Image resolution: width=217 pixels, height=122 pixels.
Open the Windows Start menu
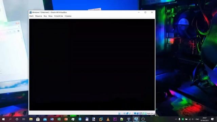(3, 119)
